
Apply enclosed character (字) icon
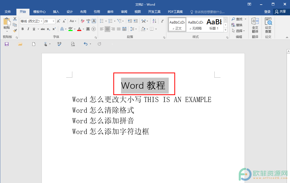pos(94,29)
